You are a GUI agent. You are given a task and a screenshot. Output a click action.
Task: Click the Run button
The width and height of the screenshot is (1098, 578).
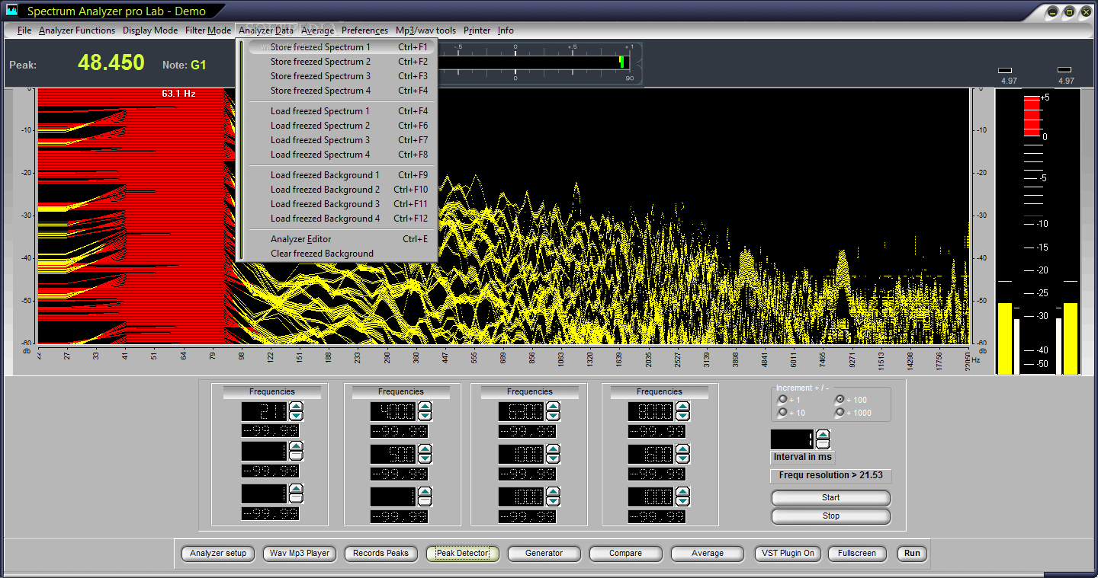912,554
